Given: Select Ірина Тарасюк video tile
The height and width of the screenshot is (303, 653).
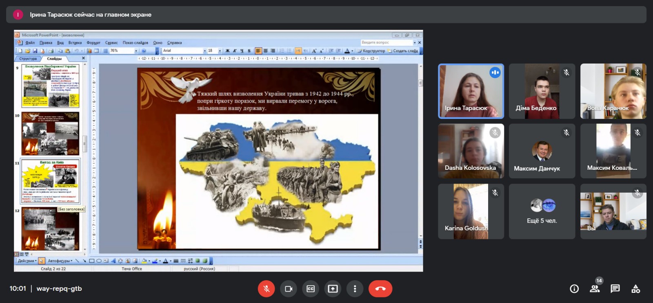Looking at the screenshot, I should click(471, 91).
